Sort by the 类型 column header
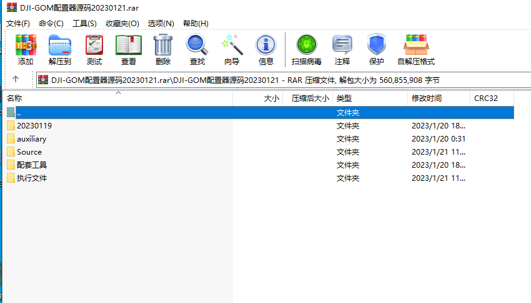This screenshot has height=303, width=531. tap(370, 99)
